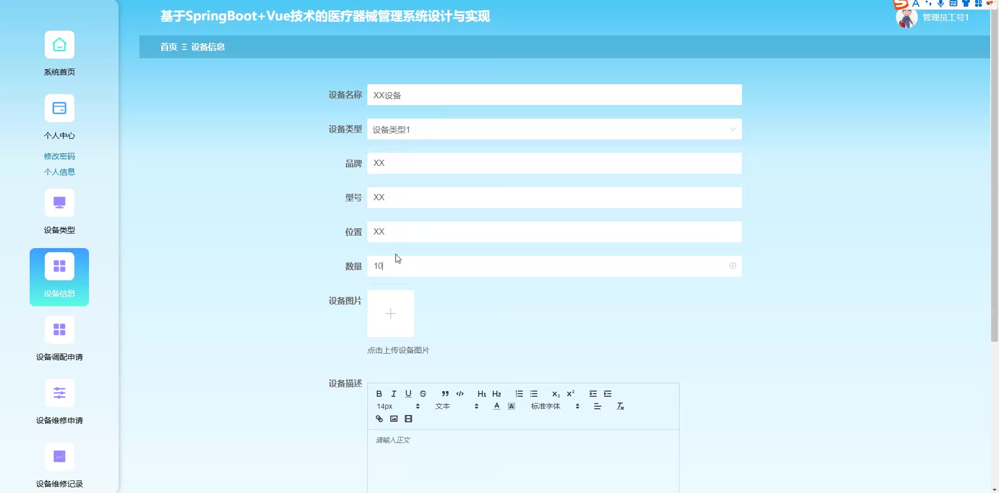The width and height of the screenshot is (999, 493).
Task: Increase the text indent
Action: (x=608, y=394)
